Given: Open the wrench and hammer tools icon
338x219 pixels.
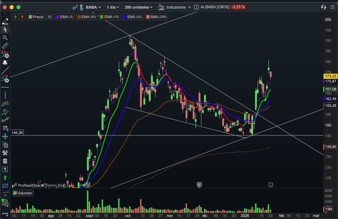Looking at the screenshot, I should point(5,153).
